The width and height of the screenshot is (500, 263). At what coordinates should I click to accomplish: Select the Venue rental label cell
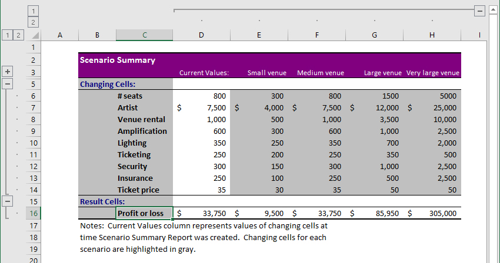(145, 119)
